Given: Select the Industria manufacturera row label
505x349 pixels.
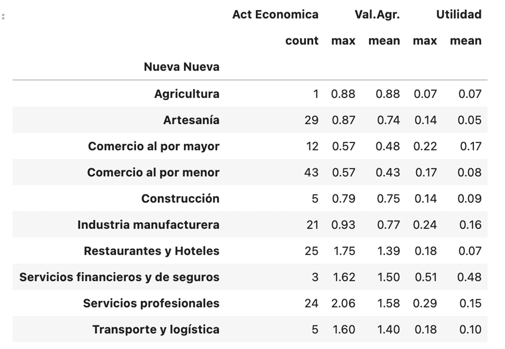Looking at the screenshot, I should 149,225.
